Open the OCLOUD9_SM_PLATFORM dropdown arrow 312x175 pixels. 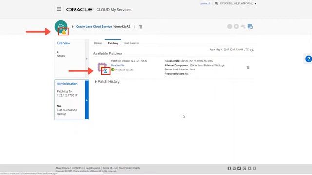tap(255, 3)
